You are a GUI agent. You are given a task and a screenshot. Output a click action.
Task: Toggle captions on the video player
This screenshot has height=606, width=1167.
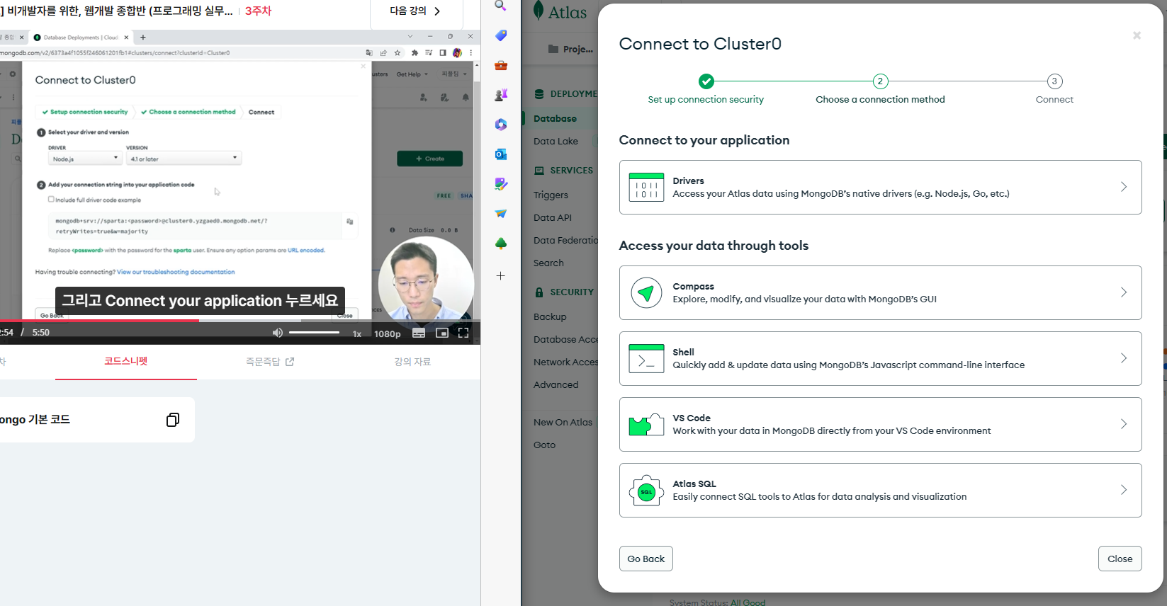coord(419,333)
